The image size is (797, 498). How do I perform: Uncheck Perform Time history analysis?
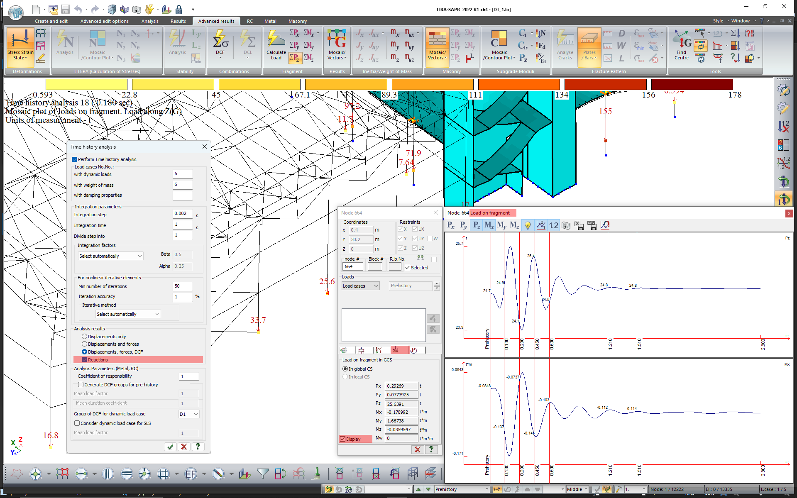75,159
